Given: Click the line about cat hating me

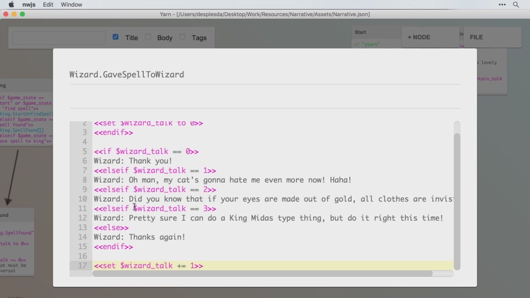Looking at the screenshot, I should click(222, 180).
